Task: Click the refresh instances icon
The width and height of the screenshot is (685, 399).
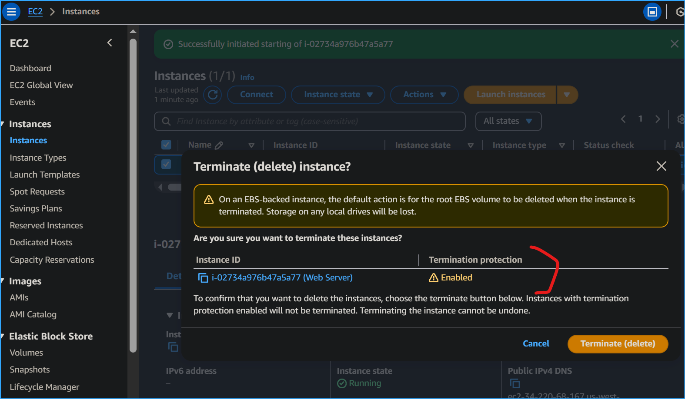Action: (x=213, y=95)
